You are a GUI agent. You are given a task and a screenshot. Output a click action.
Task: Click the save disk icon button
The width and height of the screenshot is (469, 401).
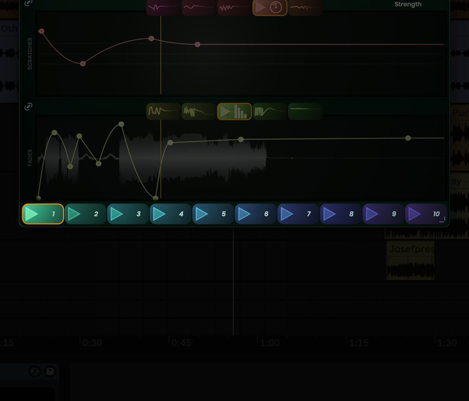[x=50, y=371]
